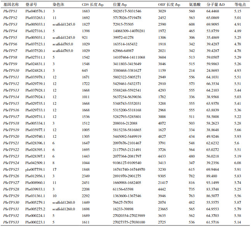
Task: Click the PhrTPS20 gene name
Action: [x=11, y=136]
